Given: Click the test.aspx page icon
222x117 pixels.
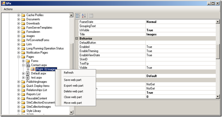Looking at the screenshot, I should pos(28,77).
